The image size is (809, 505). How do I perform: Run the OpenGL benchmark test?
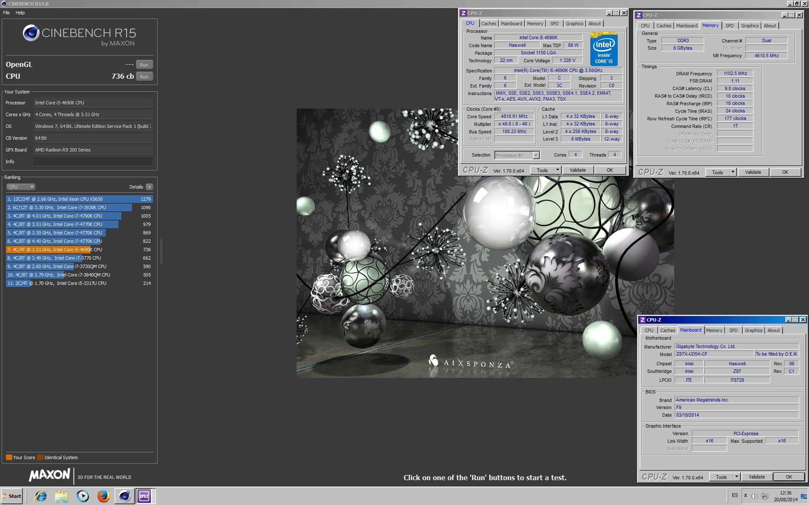point(144,65)
